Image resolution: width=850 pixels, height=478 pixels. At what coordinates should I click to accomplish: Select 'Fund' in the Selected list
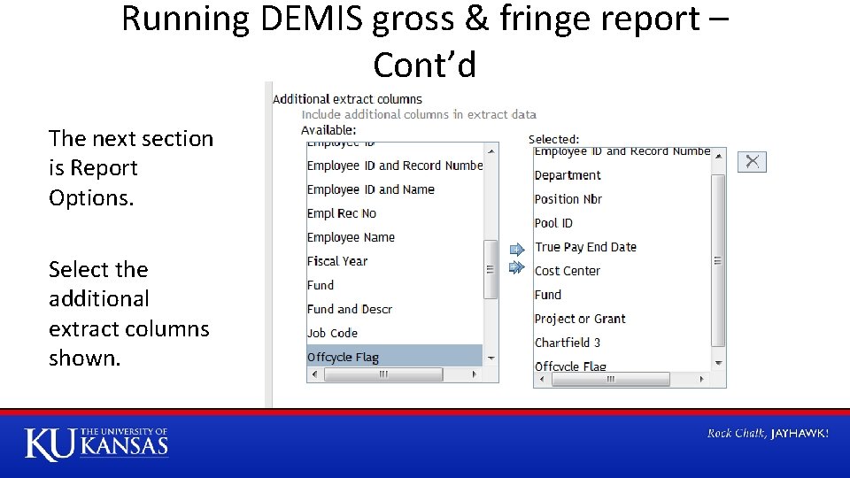tap(622, 295)
